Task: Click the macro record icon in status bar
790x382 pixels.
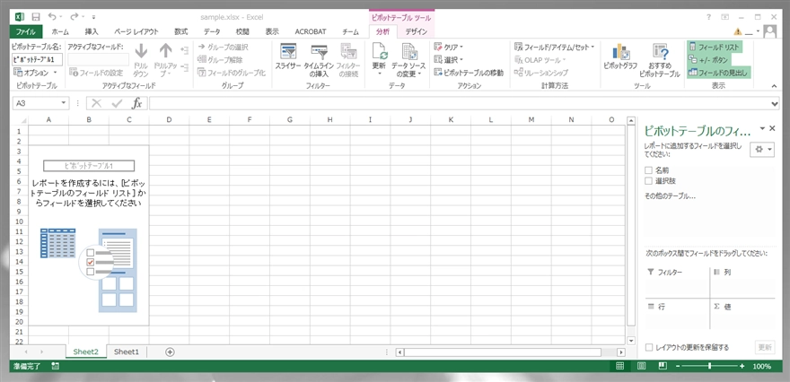Action: [x=55, y=366]
